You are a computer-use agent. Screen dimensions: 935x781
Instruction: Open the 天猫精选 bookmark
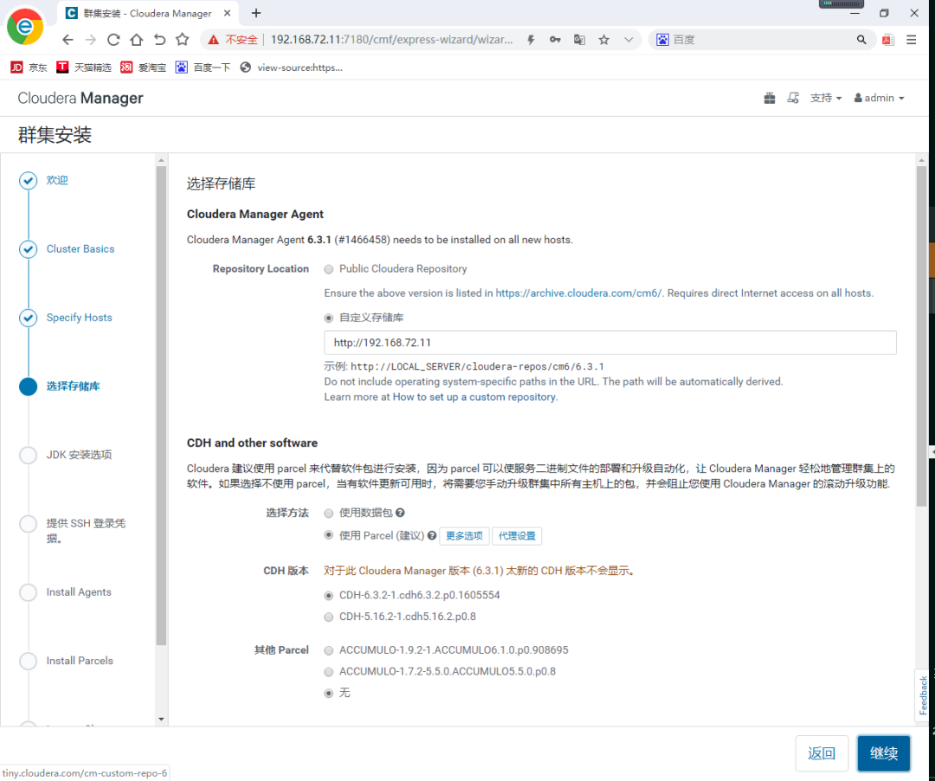tap(84, 68)
